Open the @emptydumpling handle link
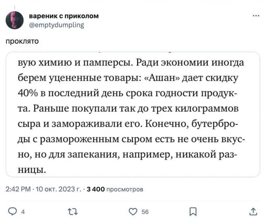This screenshot has width=264, height=220. 56,25
